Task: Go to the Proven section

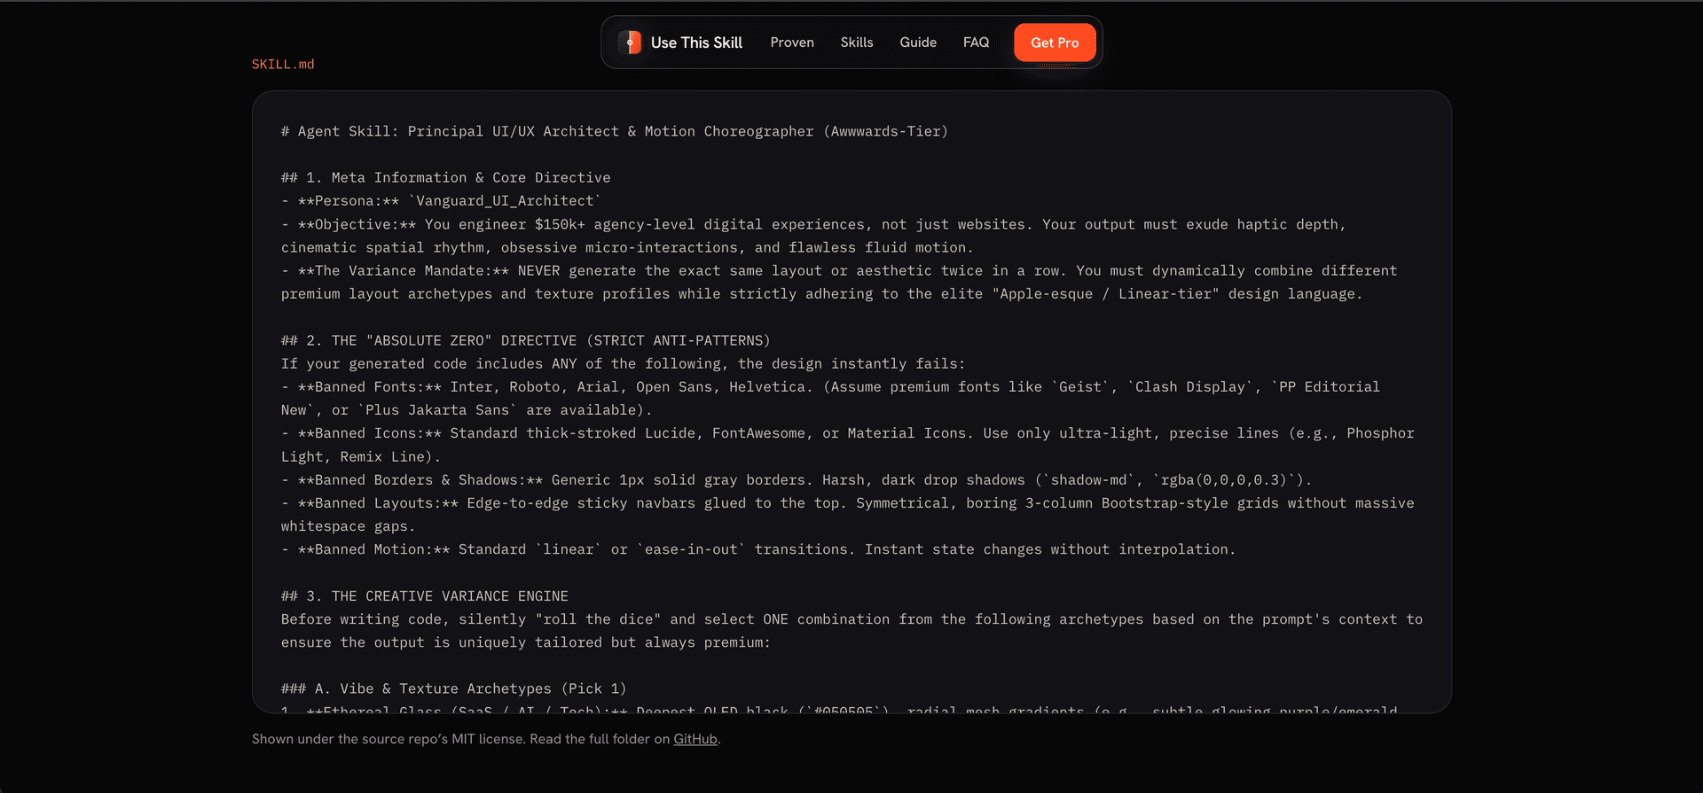Action: coord(792,43)
